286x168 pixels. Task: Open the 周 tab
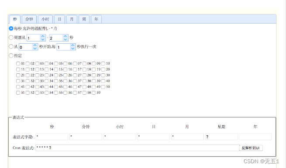pos(84,19)
